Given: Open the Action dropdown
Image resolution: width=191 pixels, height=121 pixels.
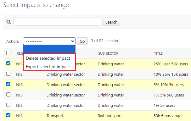Looking at the screenshot, I should pyautogui.click(x=49, y=41).
